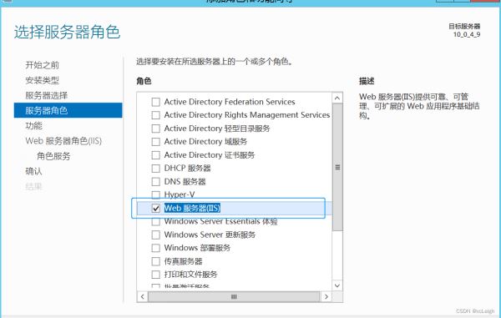Click the horizontal scroll left arrow
The height and width of the screenshot is (318, 501).
143,296
